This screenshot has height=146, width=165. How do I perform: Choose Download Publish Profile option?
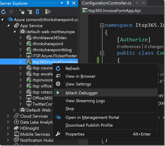pos(89,125)
